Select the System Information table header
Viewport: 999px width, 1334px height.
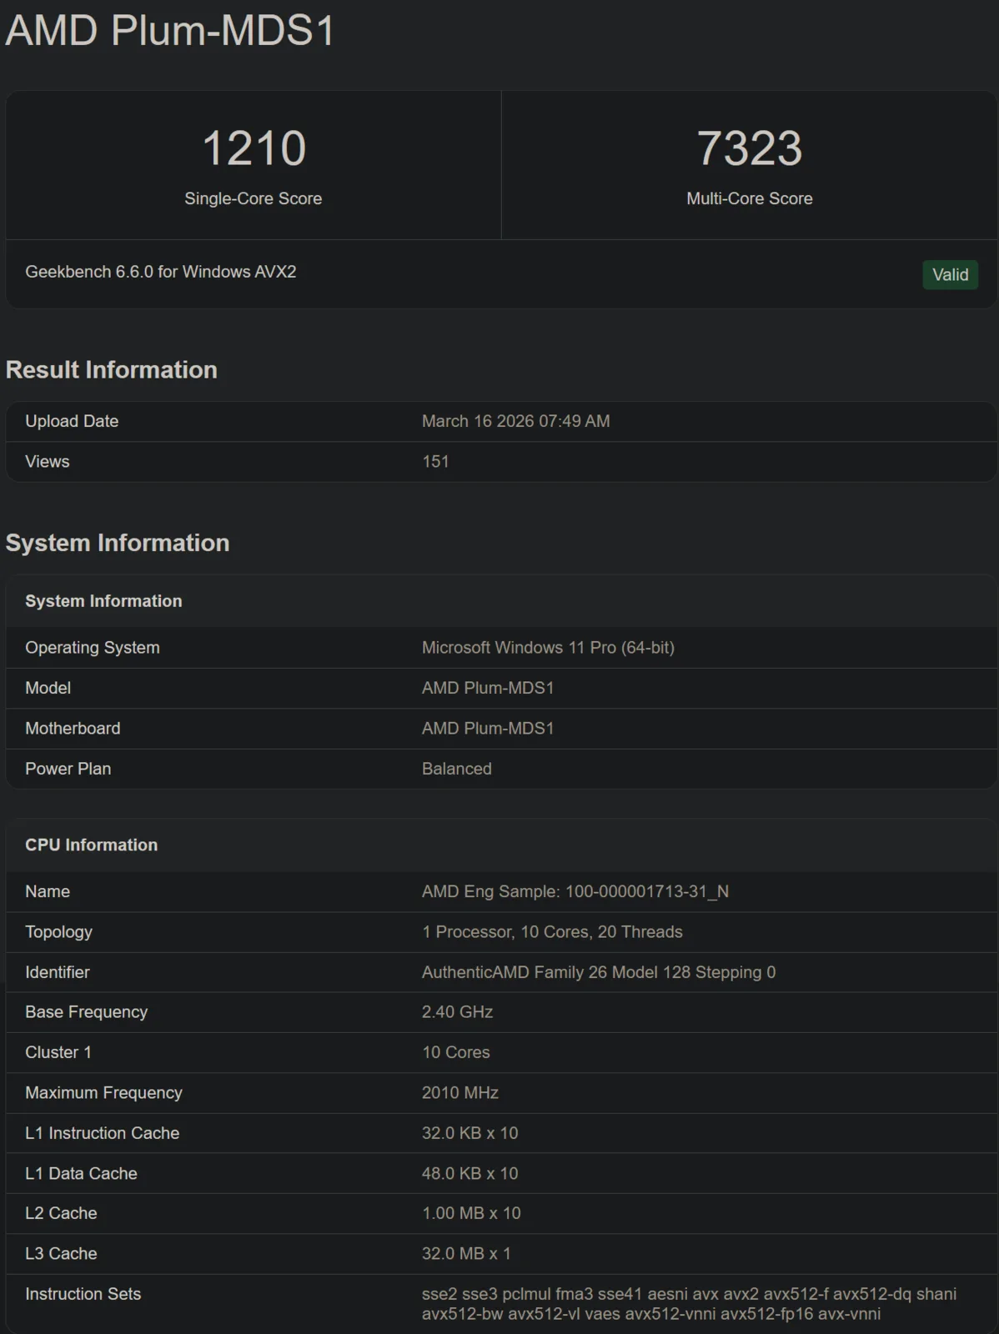point(103,601)
